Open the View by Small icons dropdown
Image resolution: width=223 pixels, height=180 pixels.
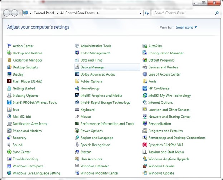(x=186, y=27)
